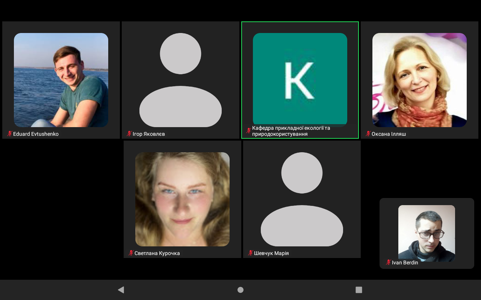Click the "Eduard Evtushenko" name label
This screenshot has height=300, width=481.
(x=36, y=134)
